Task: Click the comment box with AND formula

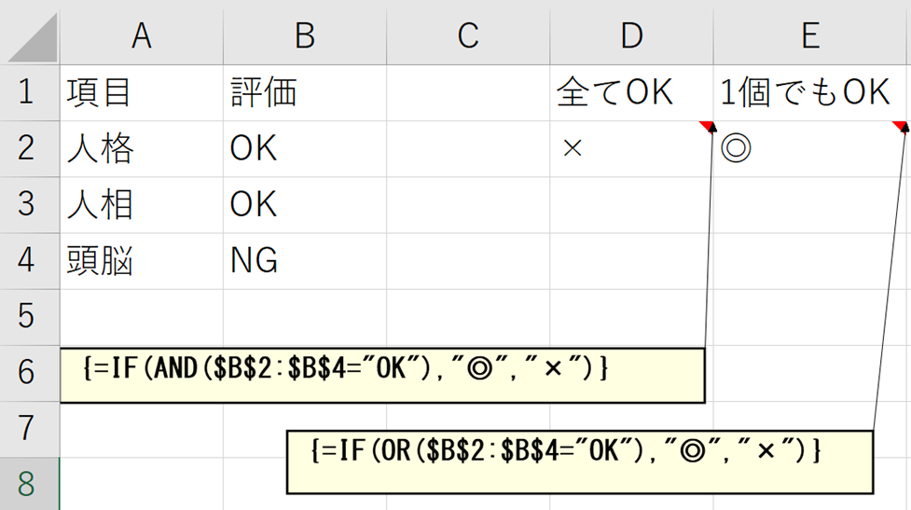Action: 381,375
